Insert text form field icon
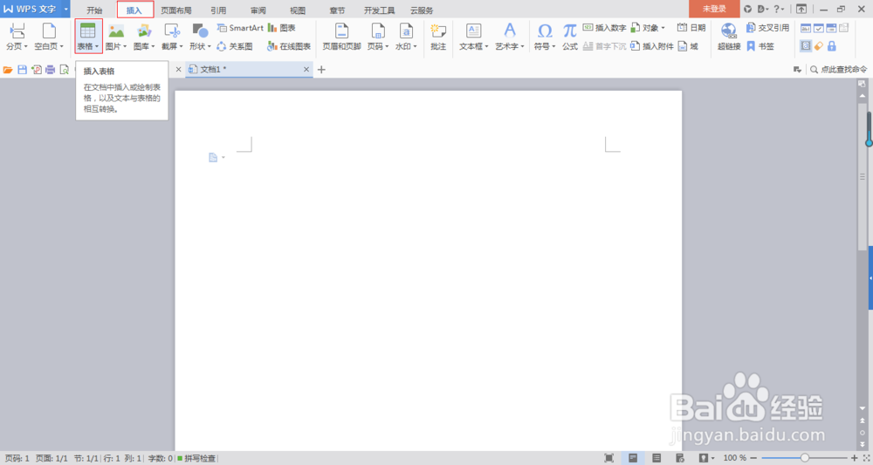Viewport: 873px width, 465px height. 806,28
